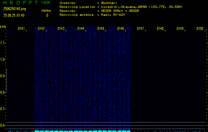Click observer name @yuhmari
The width and height of the screenshot is (208, 132).
109,3
